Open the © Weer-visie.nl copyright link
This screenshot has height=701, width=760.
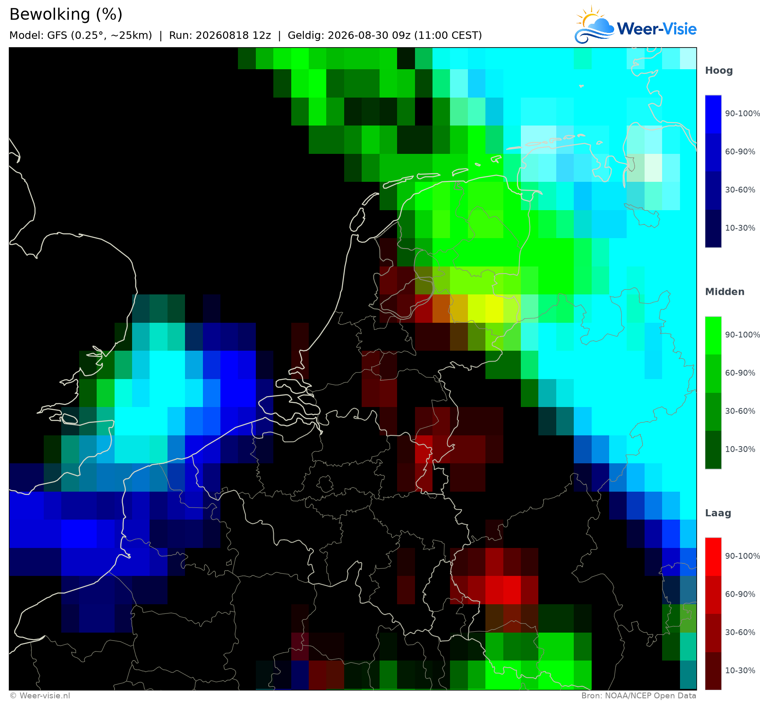click(x=40, y=696)
